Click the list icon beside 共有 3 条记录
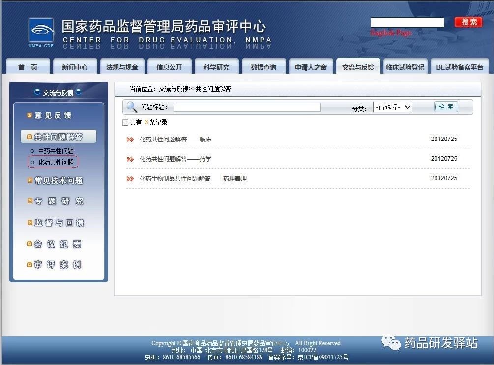The width and height of the screenshot is (494, 365). click(x=125, y=122)
